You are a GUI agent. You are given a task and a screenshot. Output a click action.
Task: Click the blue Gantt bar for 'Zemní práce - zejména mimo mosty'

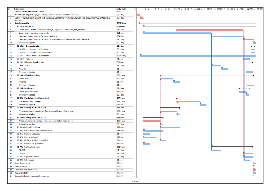(177, 33)
